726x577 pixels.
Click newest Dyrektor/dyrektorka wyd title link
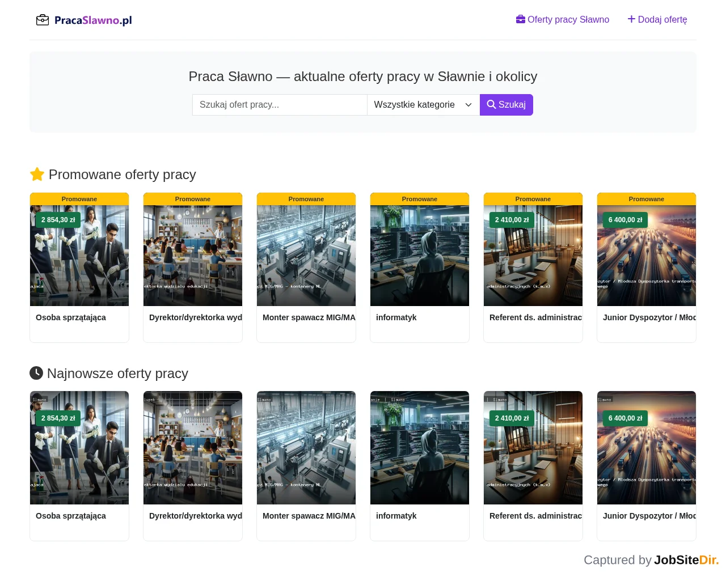196,516
